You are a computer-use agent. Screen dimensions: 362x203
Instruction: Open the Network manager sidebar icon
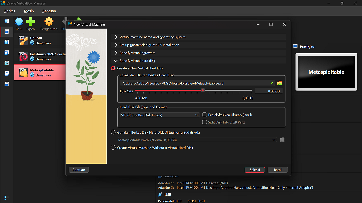tap(7, 63)
